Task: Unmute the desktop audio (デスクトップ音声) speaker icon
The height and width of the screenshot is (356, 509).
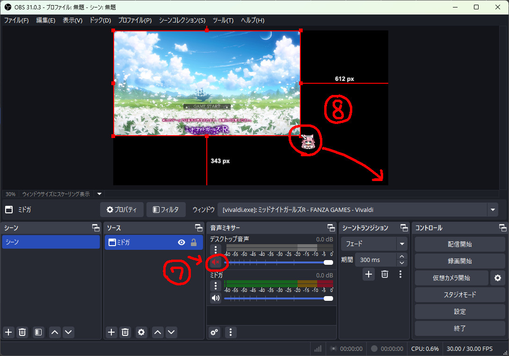Action: (216, 262)
